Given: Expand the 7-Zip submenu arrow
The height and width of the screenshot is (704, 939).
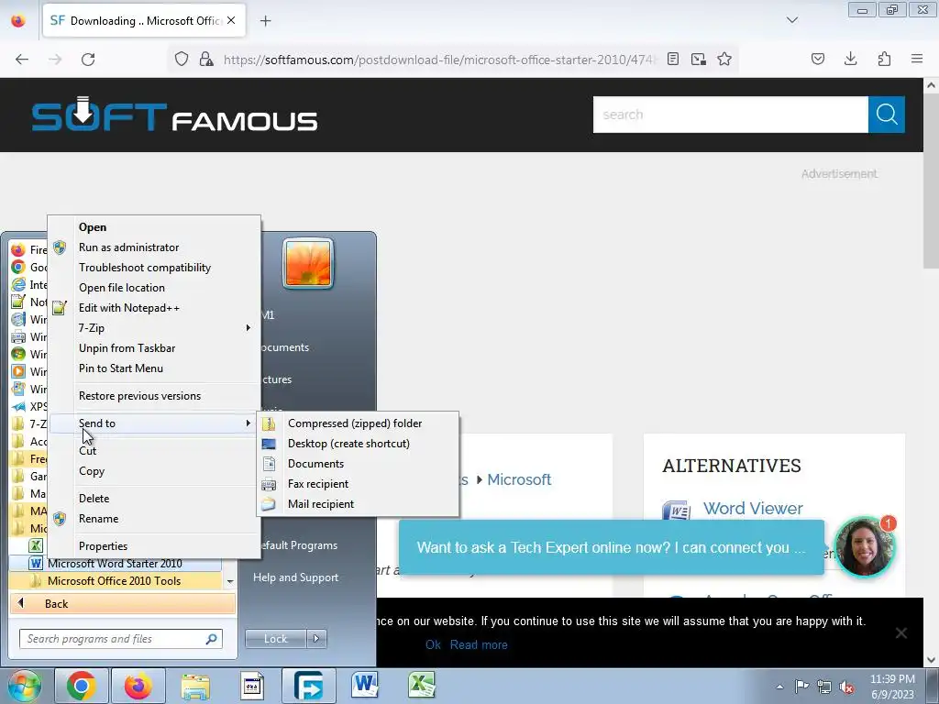Looking at the screenshot, I should [x=248, y=328].
